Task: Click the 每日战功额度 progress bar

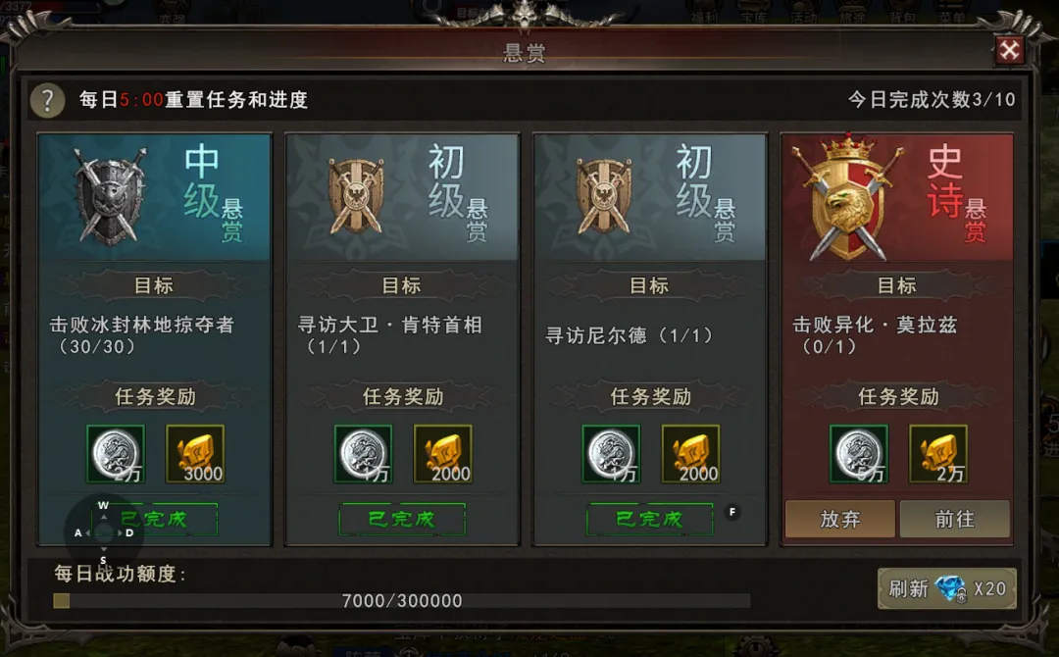Action: (x=402, y=600)
